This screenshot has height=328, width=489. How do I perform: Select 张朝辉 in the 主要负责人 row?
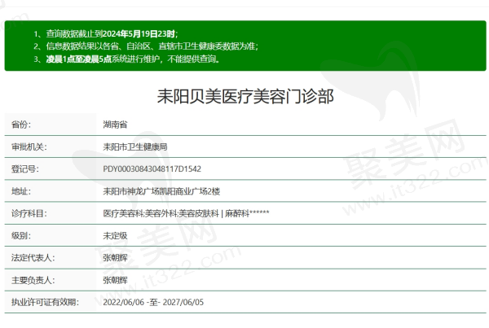[x=115, y=280]
